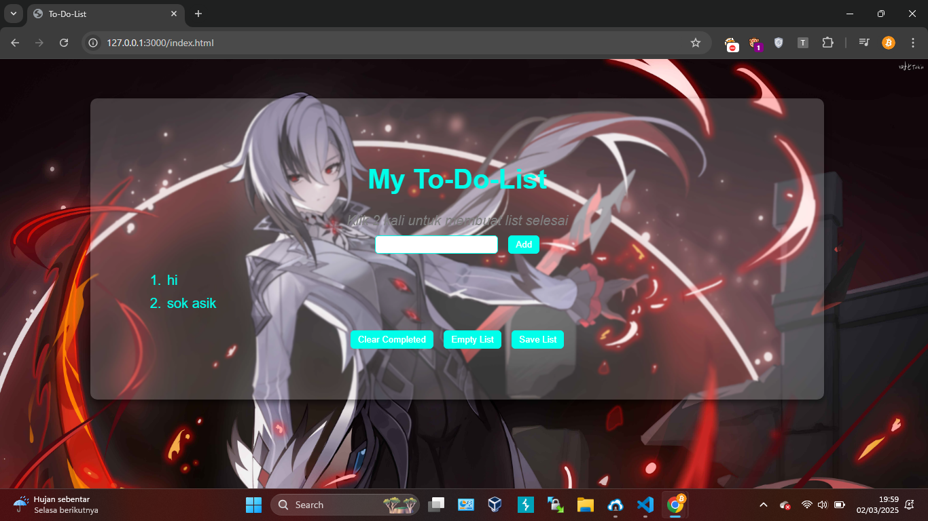This screenshot has height=521, width=928.
Task: Open the gray T extension icon
Action: (803, 43)
